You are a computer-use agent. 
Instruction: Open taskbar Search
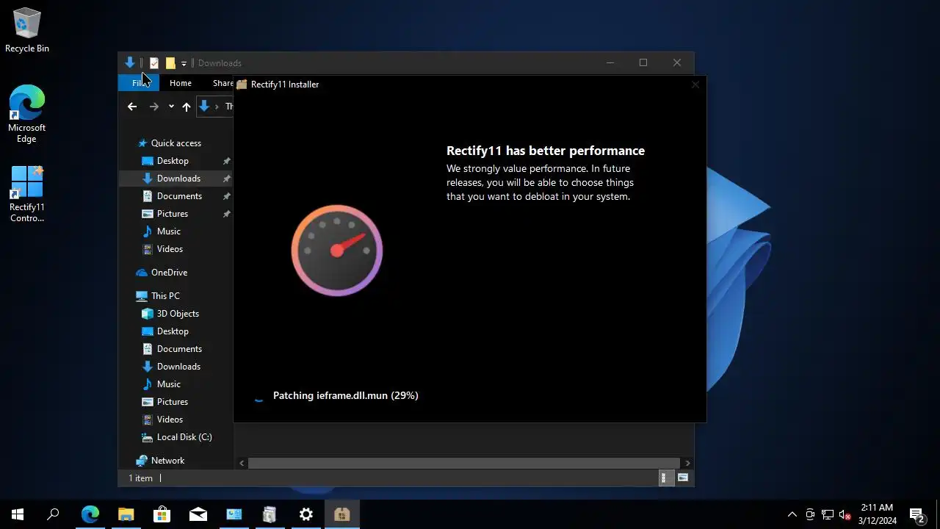[x=53, y=514]
